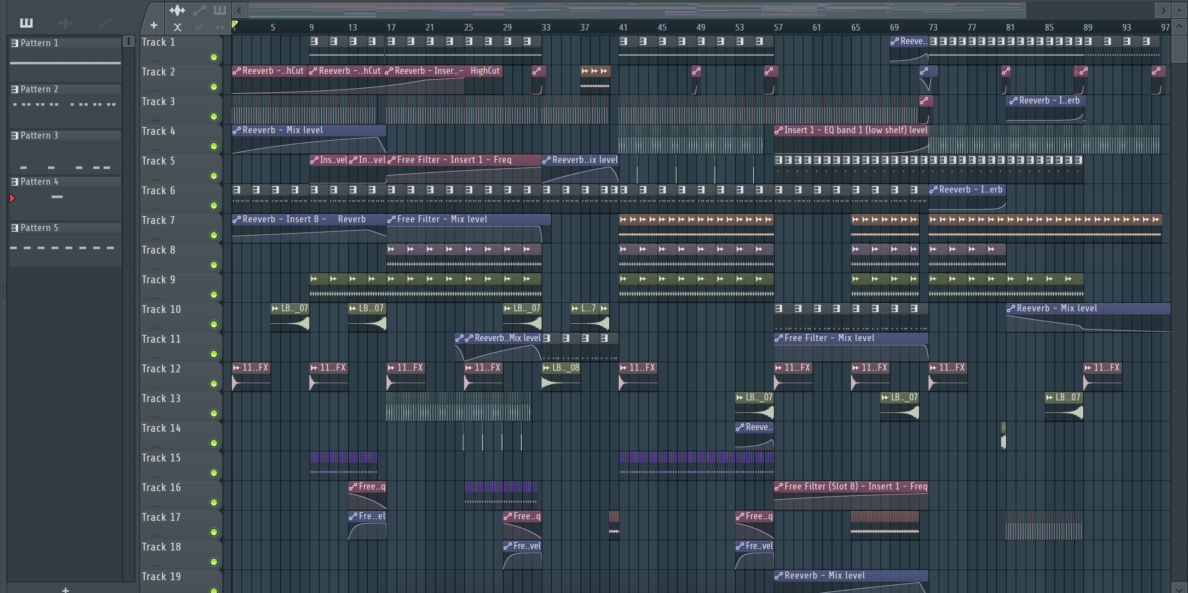Mute Track 1 with its green LED
This screenshot has height=593, width=1188.
coord(214,57)
